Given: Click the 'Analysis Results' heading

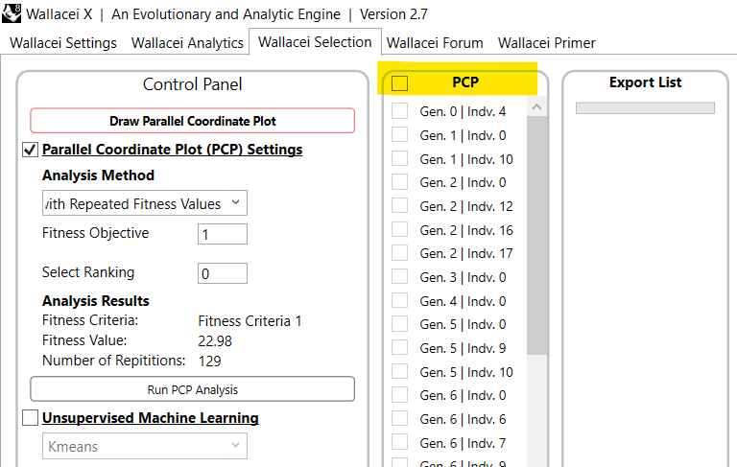Looking at the screenshot, I should tap(95, 301).
